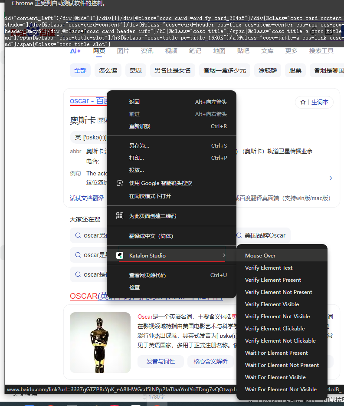Viewport: 344px width, 406px height.
Task: Select the 意思 filter chip
Action: [136, 70]
